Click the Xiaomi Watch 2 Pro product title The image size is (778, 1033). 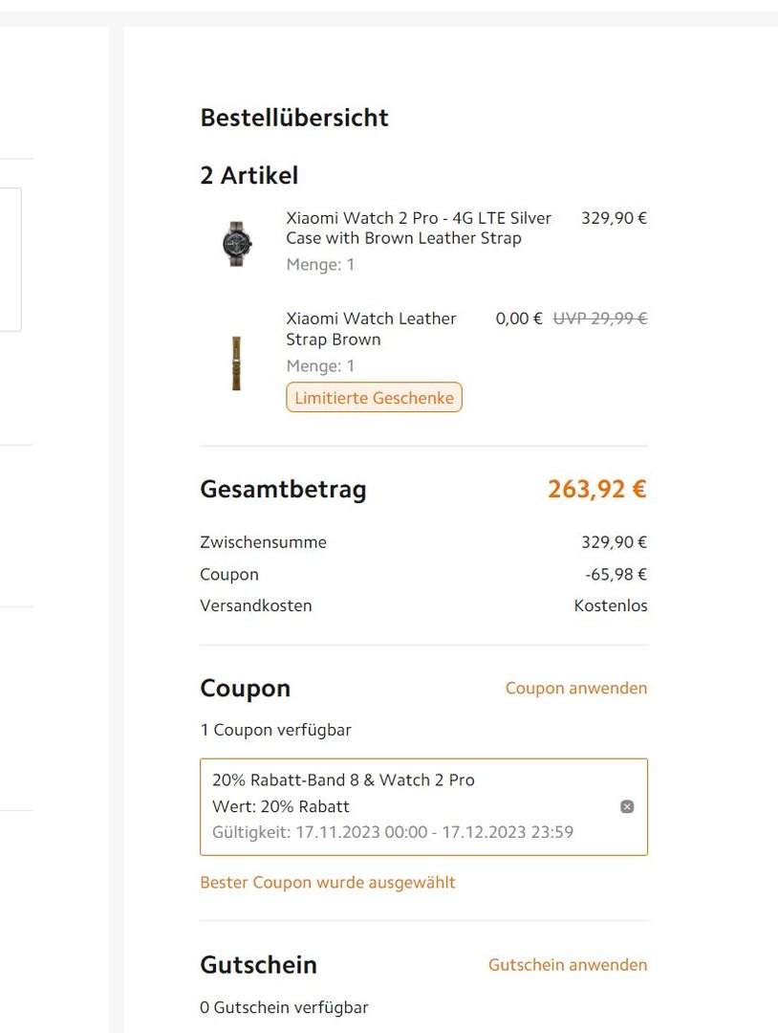[419, 228]
